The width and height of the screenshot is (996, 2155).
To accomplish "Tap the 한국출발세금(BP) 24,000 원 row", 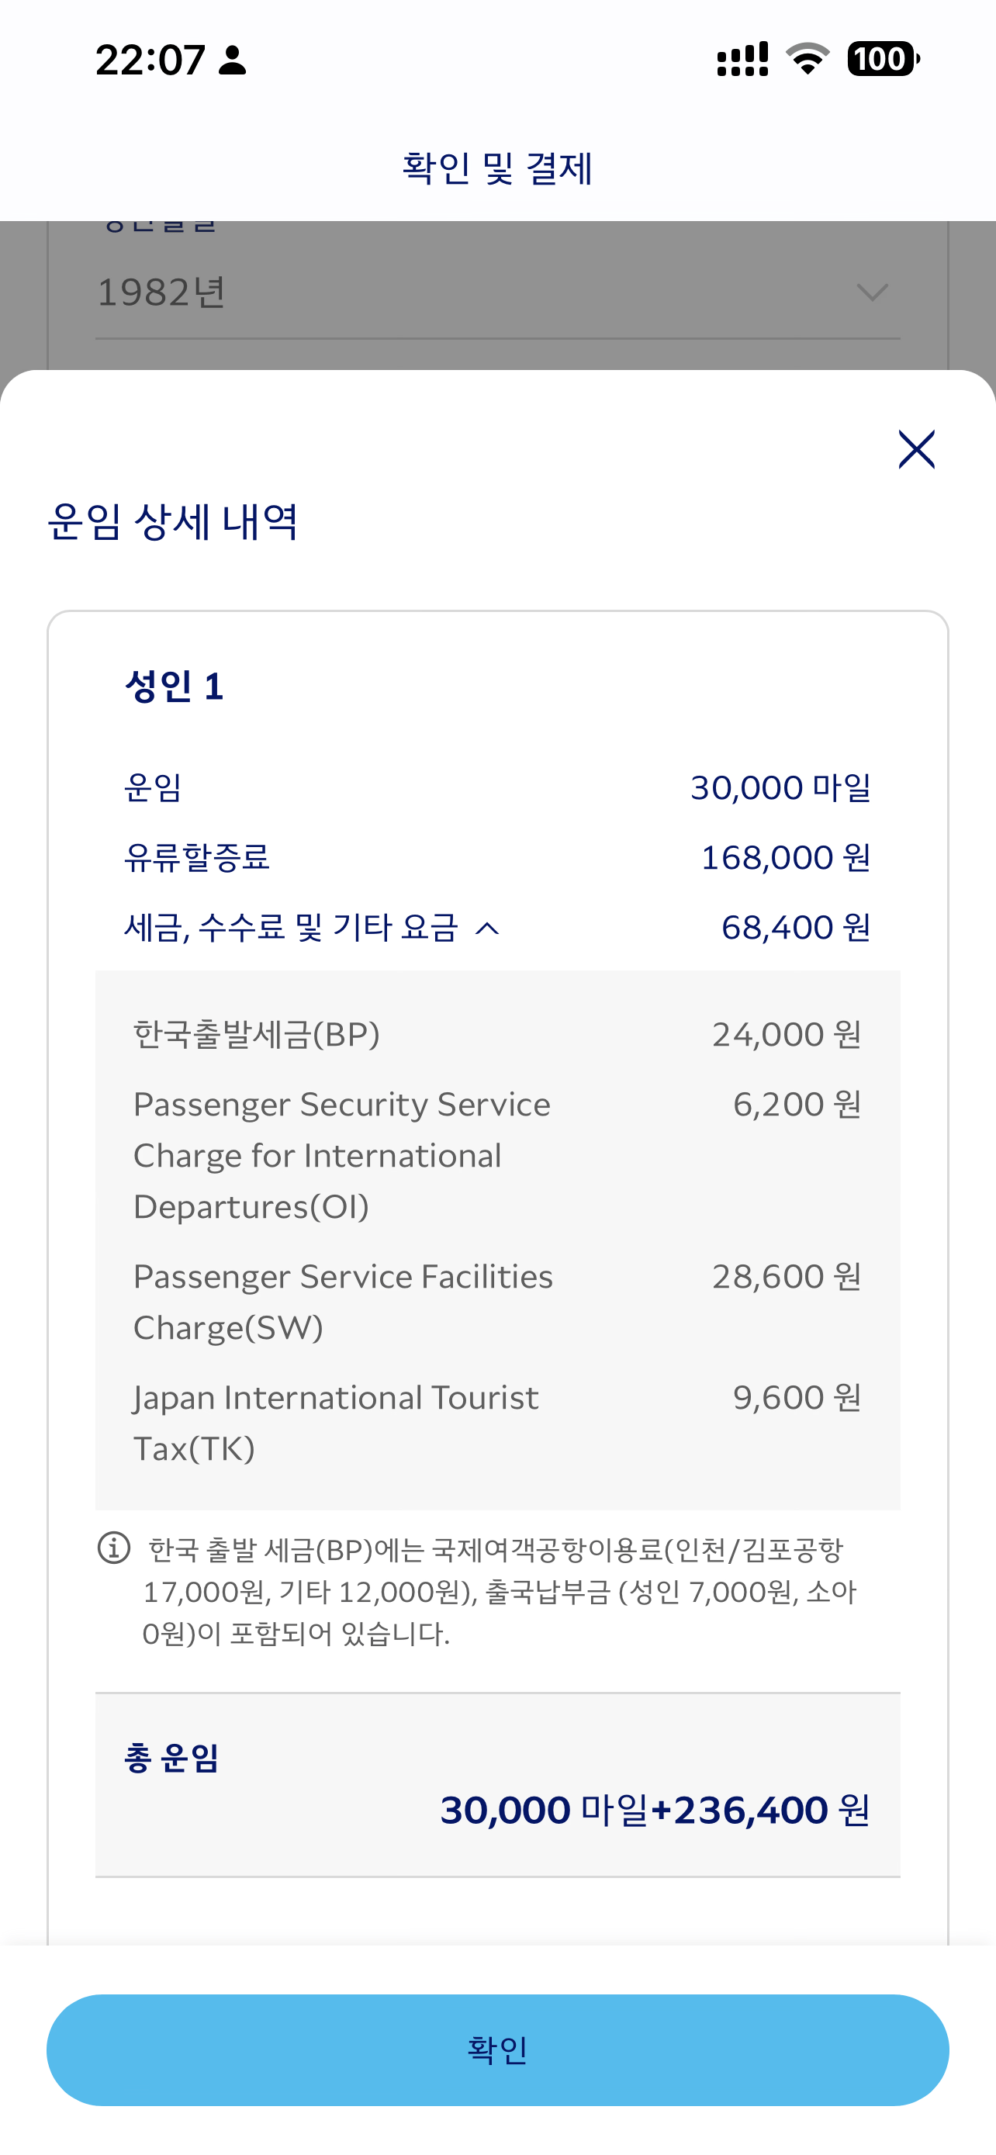I will (497, 1035).
